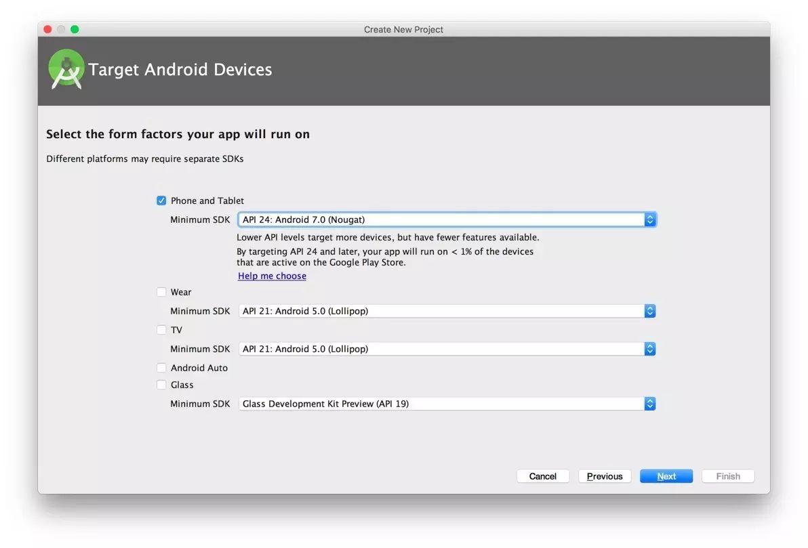Click 'Select the form factors' heading text
Screen dimensions: 808x548
tap(178, 134)
